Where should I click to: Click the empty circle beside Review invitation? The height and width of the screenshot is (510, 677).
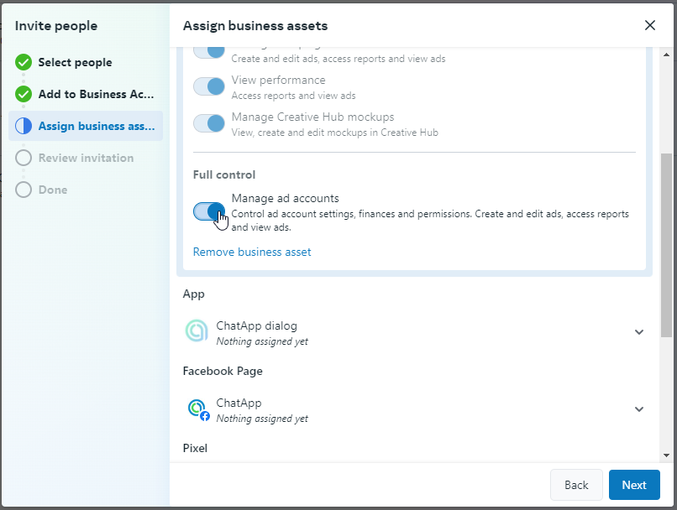(x=24, y=158)
